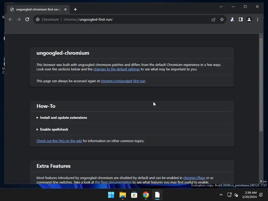The height and width of the screenshot is (201, 268).
Task: Click the How-To heading
Action: pyautogui.click(x=46, y=106)
